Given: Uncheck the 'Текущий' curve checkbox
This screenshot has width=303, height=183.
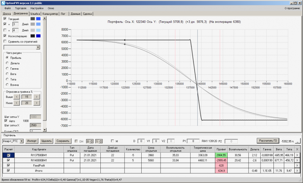Looking at the screenshot, I should point(5,19).
